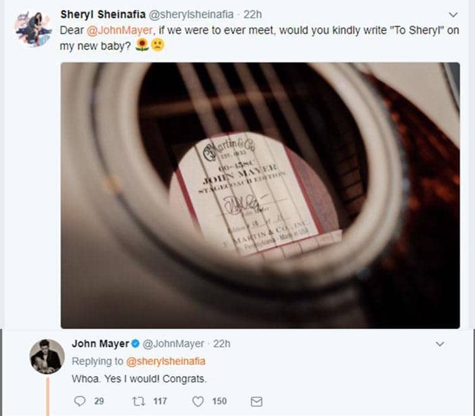475x416 pixels.
Task: Open John Mayer's profile avatar
Action: click(x=46, y=355)
